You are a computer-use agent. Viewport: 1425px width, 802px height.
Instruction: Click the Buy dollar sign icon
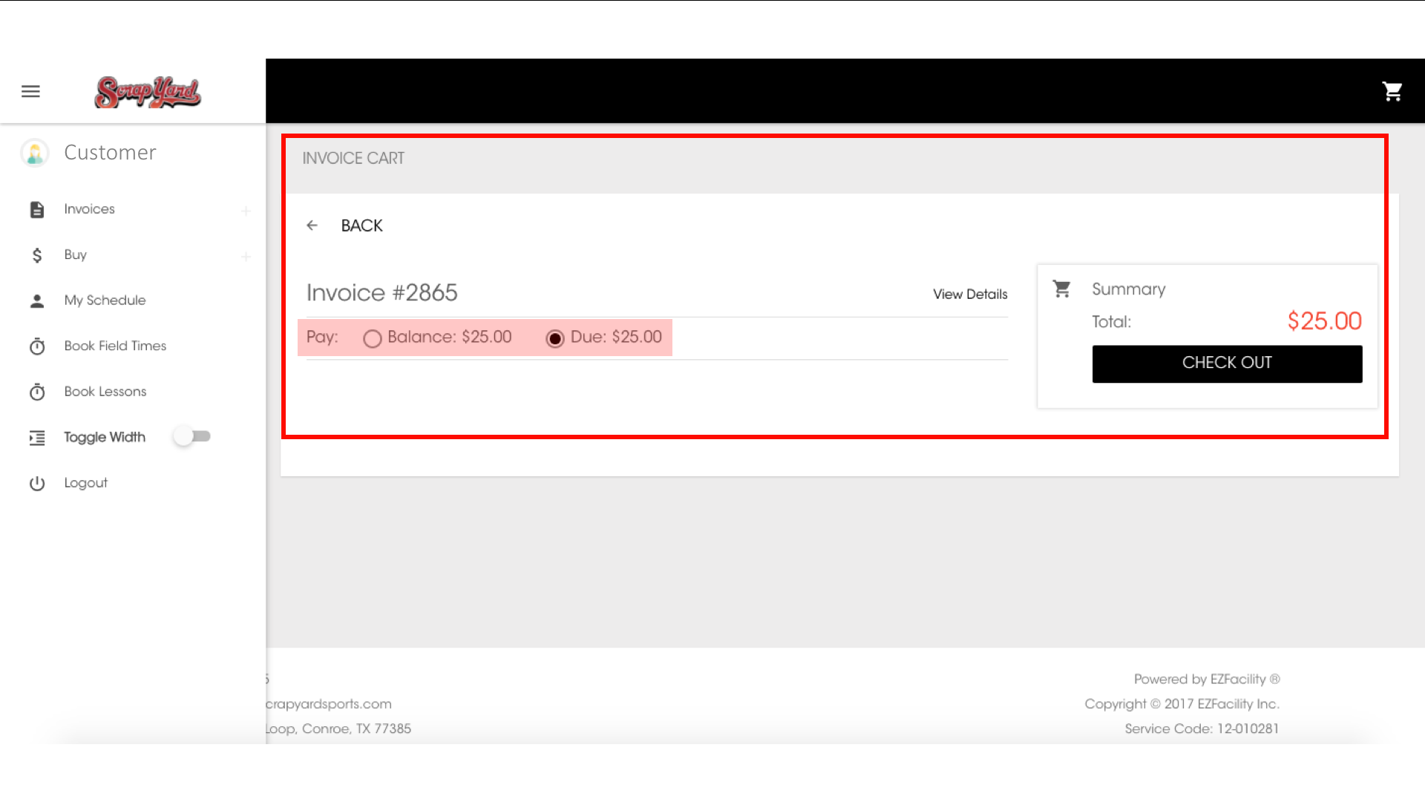click(37, 255)
